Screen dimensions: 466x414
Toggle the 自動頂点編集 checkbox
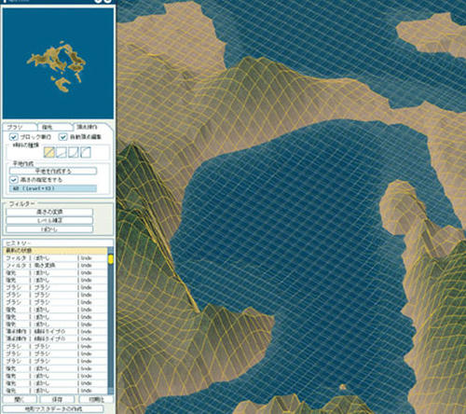click(x=63, y=137)
